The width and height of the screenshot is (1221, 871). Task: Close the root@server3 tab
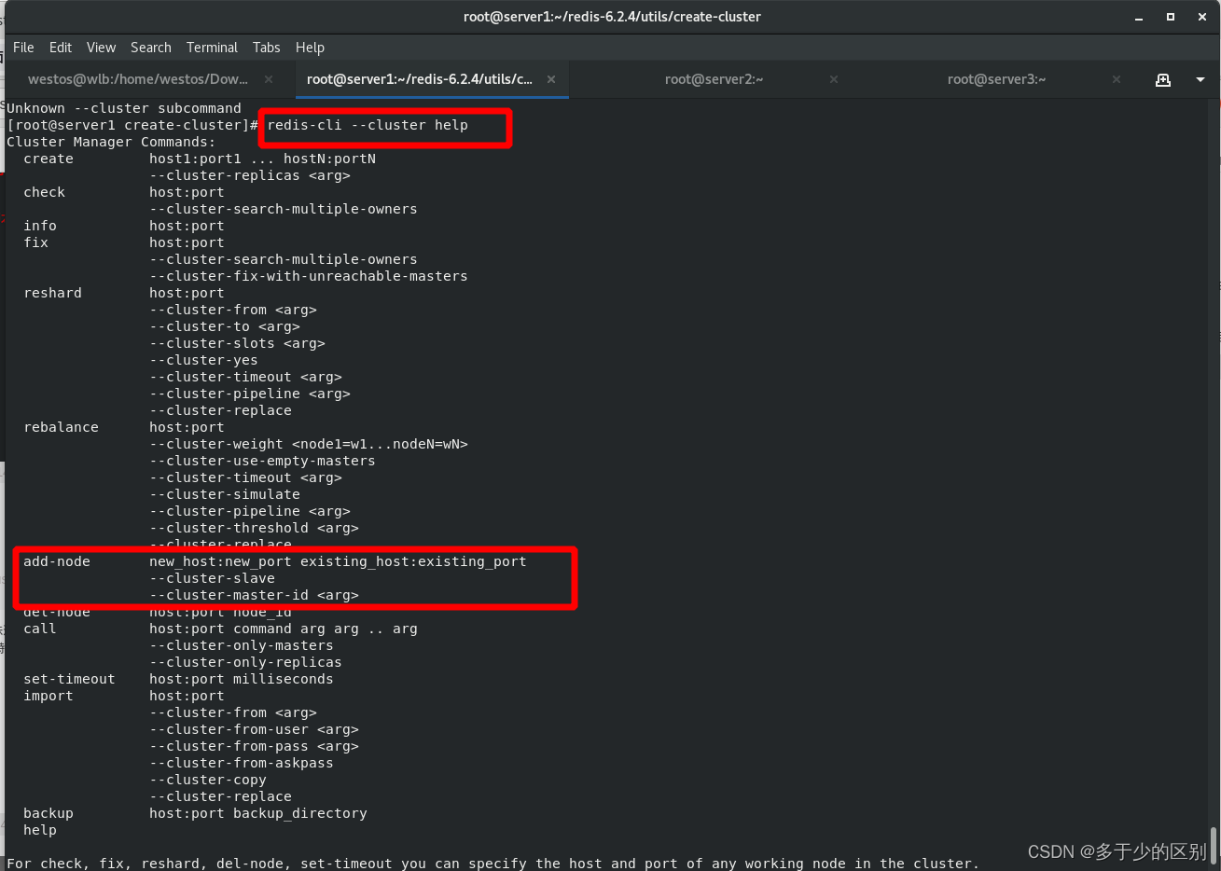coord(1117,79)
